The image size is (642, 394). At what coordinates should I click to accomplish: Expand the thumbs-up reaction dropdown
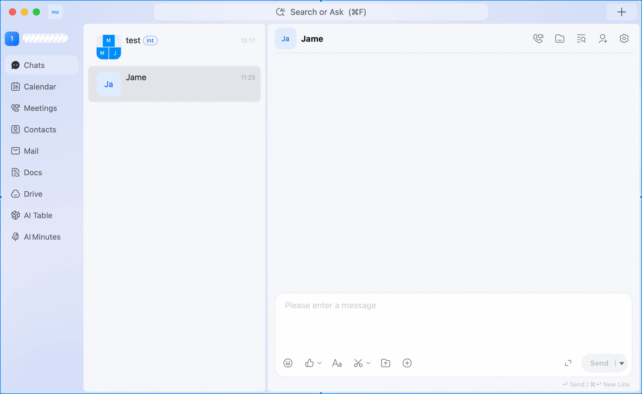pos(320,363)
